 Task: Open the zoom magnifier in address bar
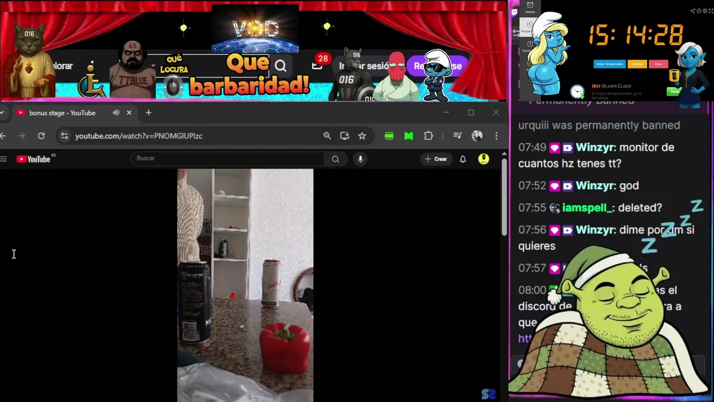tap(327, 136)
